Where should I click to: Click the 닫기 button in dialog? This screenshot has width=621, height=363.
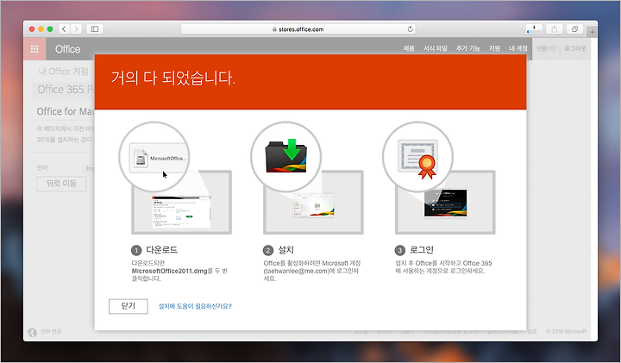(x=129, y=306)
